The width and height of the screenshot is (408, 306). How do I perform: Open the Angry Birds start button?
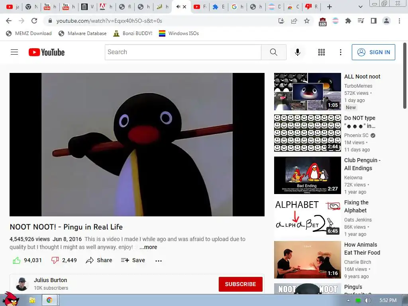point(10,299)
